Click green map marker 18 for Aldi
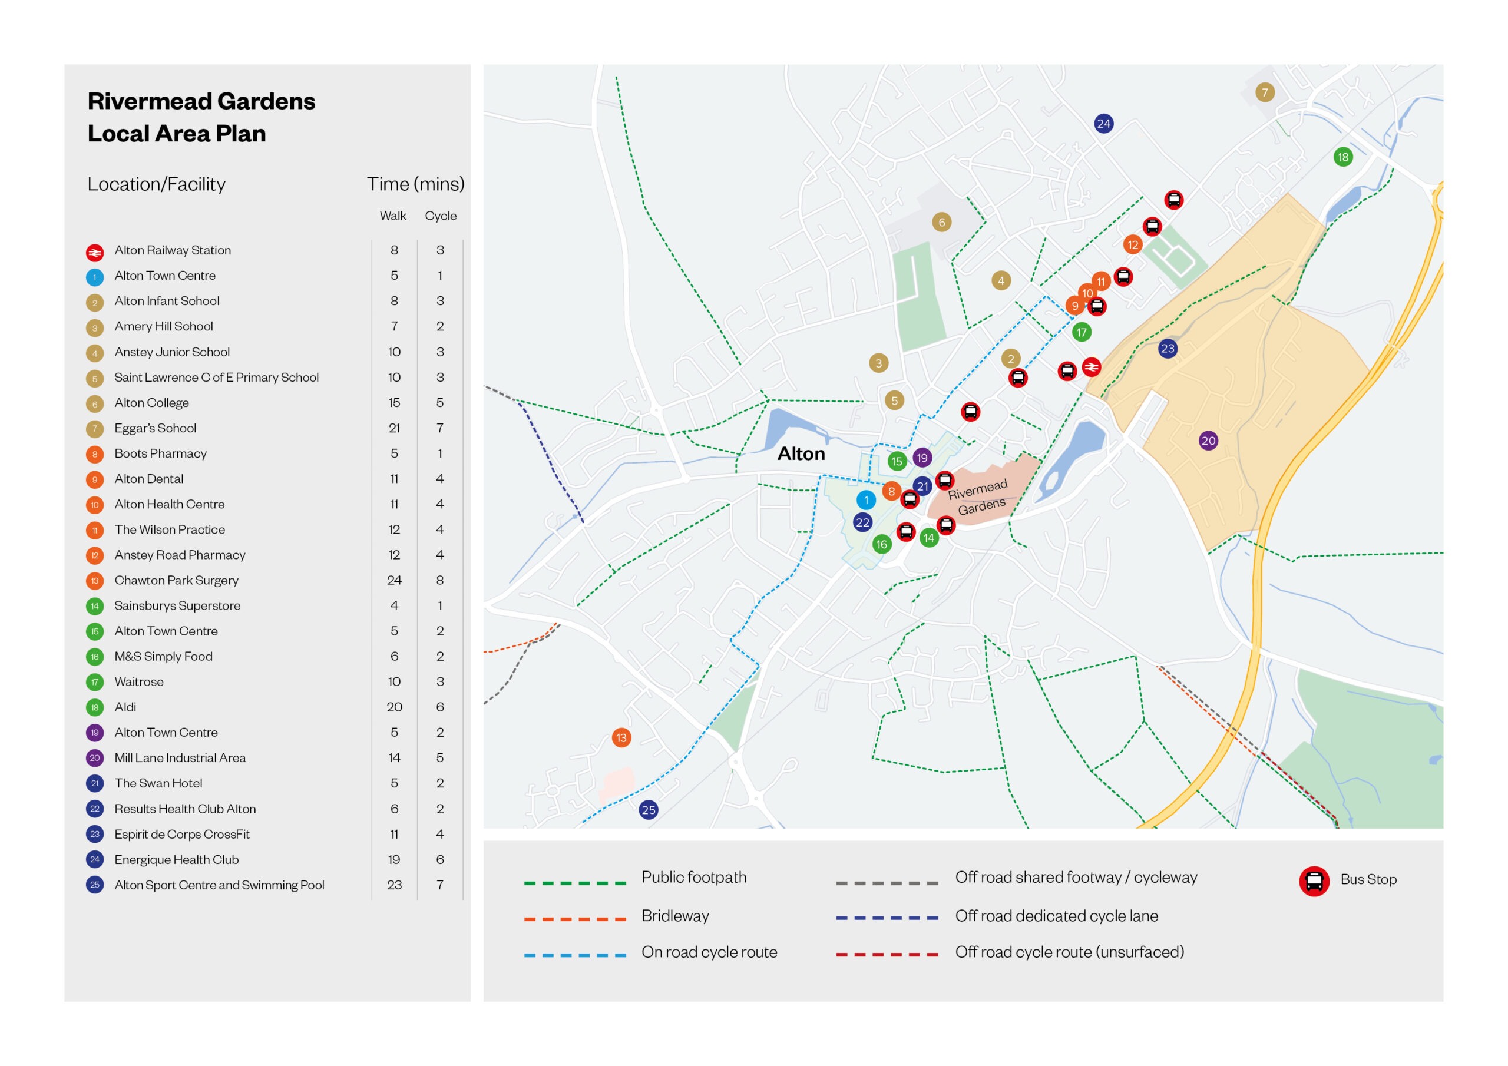1508x1066 pixels. pos(1343,157)
